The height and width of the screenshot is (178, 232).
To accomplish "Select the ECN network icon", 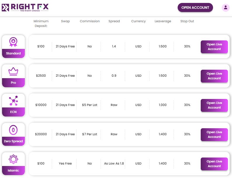I will (13, 101).
